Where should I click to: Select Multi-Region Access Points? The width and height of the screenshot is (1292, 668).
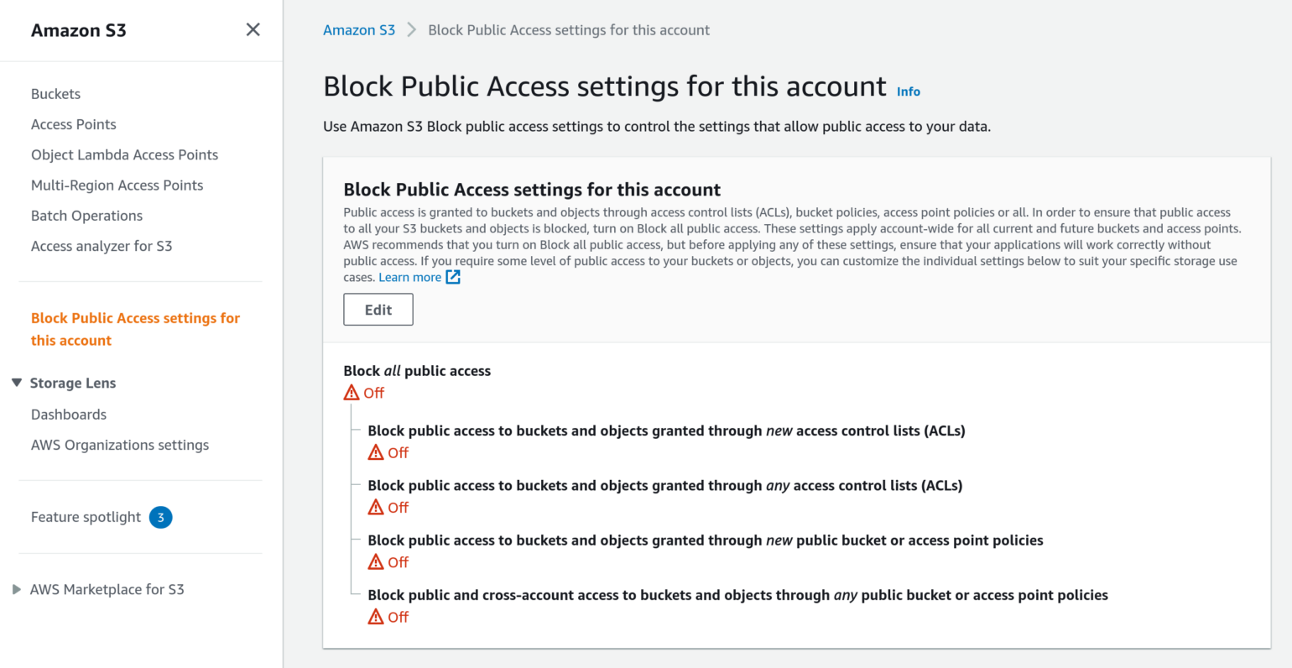tap(117, 185)
